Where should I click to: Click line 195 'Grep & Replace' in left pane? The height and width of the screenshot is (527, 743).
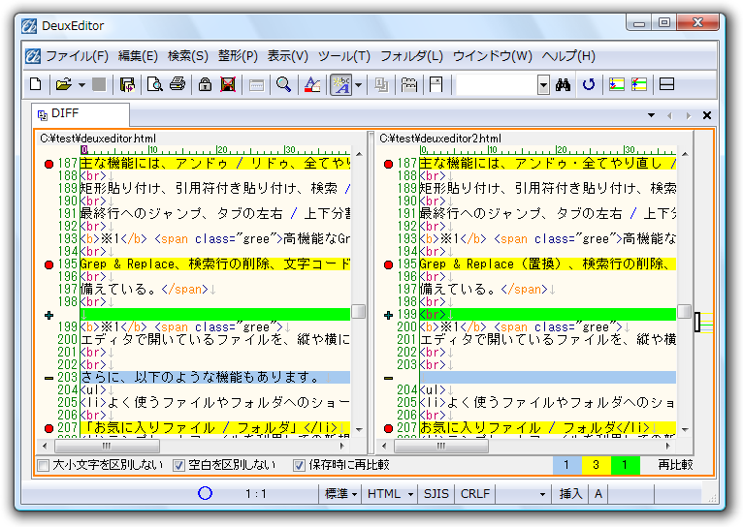point(215,263)
